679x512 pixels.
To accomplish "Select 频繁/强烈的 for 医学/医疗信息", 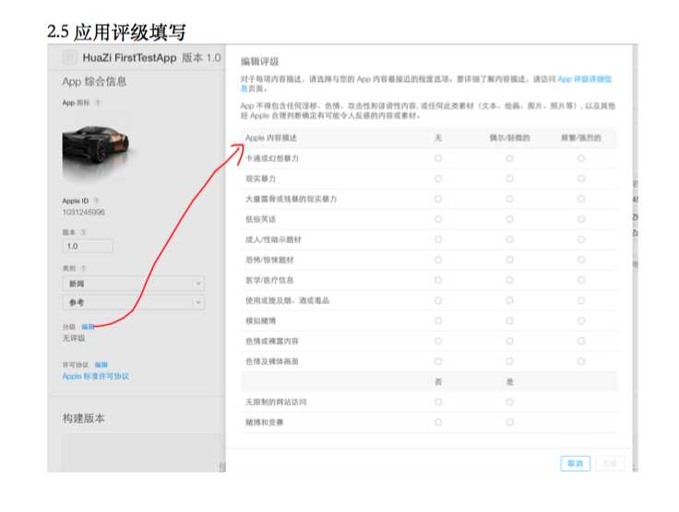I will (x=581, y=281).
